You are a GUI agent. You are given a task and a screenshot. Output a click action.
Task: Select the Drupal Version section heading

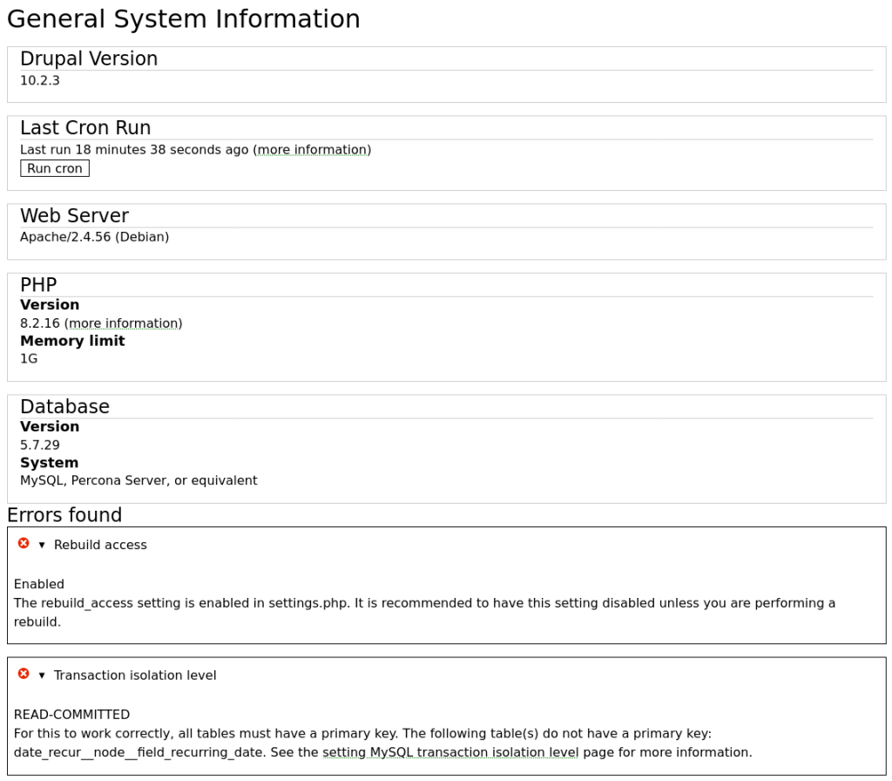(89, 58)
